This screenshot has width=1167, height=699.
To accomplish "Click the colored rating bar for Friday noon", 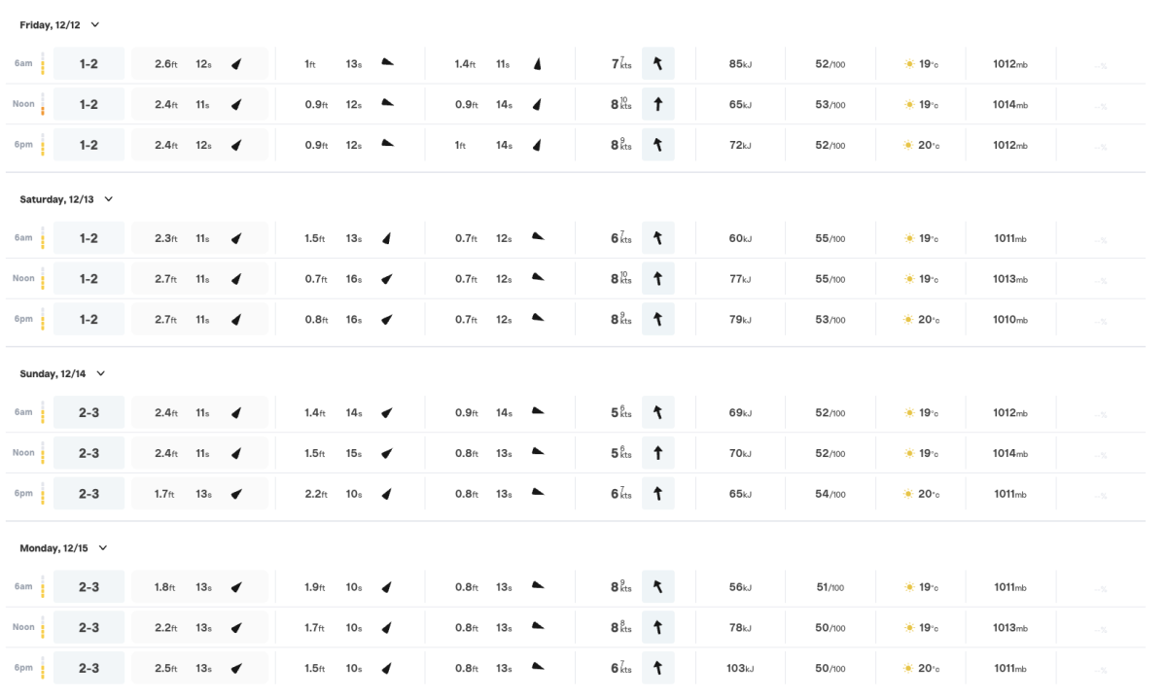I will click(43, 104).
